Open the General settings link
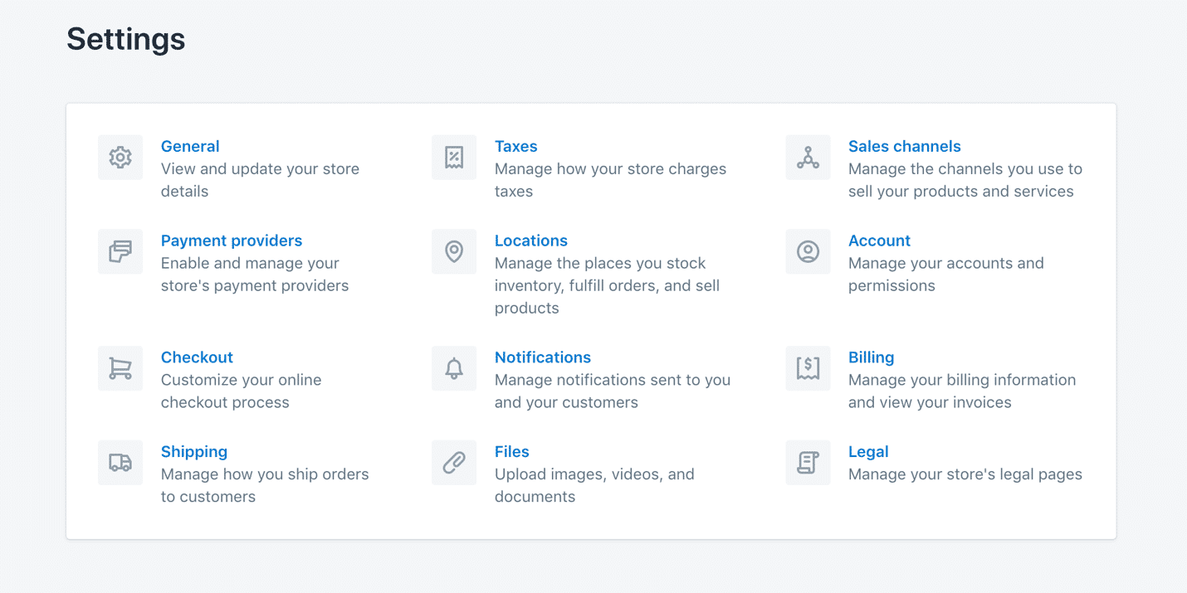 point(190,147)
